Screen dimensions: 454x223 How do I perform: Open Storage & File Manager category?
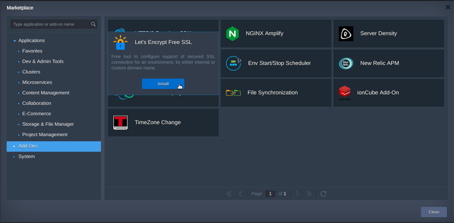pyautogui.click(x=48, y=124)
